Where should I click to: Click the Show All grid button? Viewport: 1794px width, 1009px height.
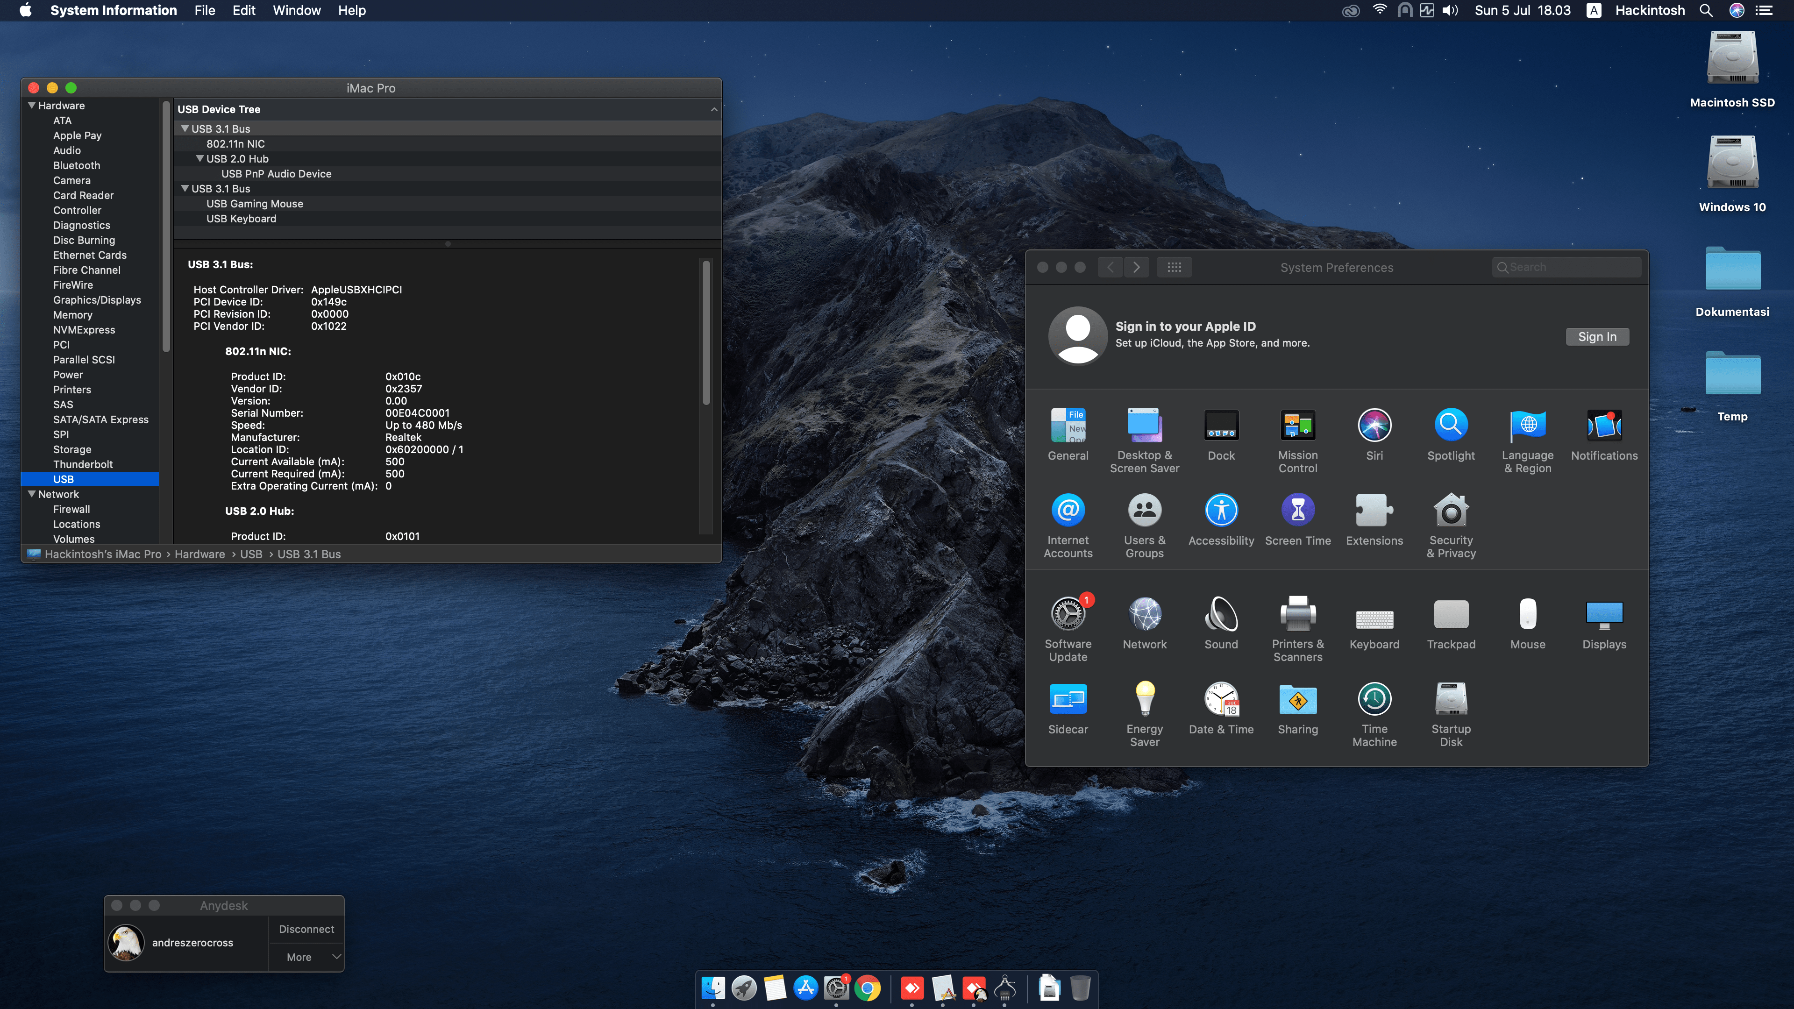point(1174,267)
